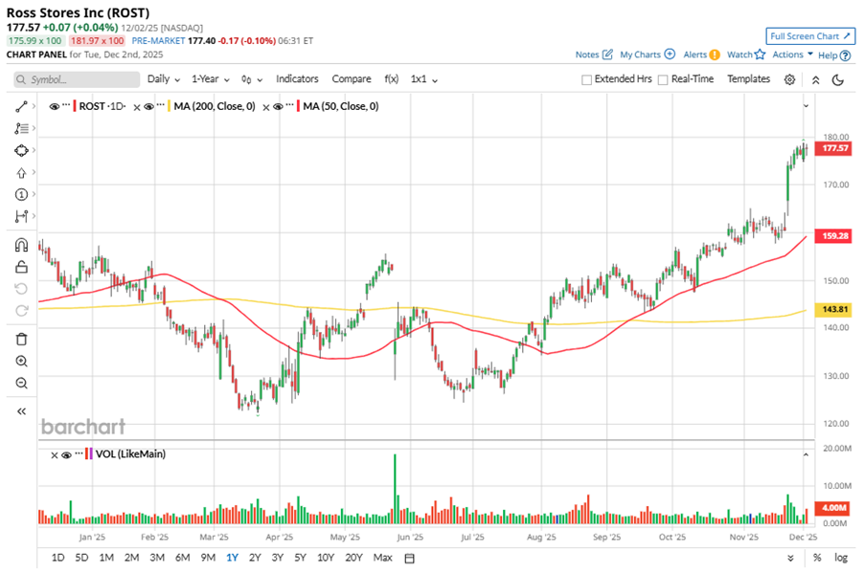This screenshot has height=572, width=864.
Task: Toggle the magnet snap mode
Action: coord(21,245)
